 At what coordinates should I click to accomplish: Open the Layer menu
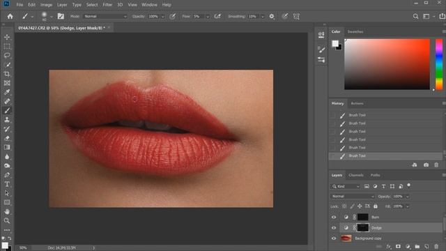pyautogui.click(x=62, y=5)
